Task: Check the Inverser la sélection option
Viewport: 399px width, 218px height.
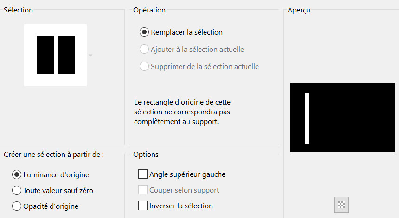Action: pyautogui.click(x=143, y=206)
